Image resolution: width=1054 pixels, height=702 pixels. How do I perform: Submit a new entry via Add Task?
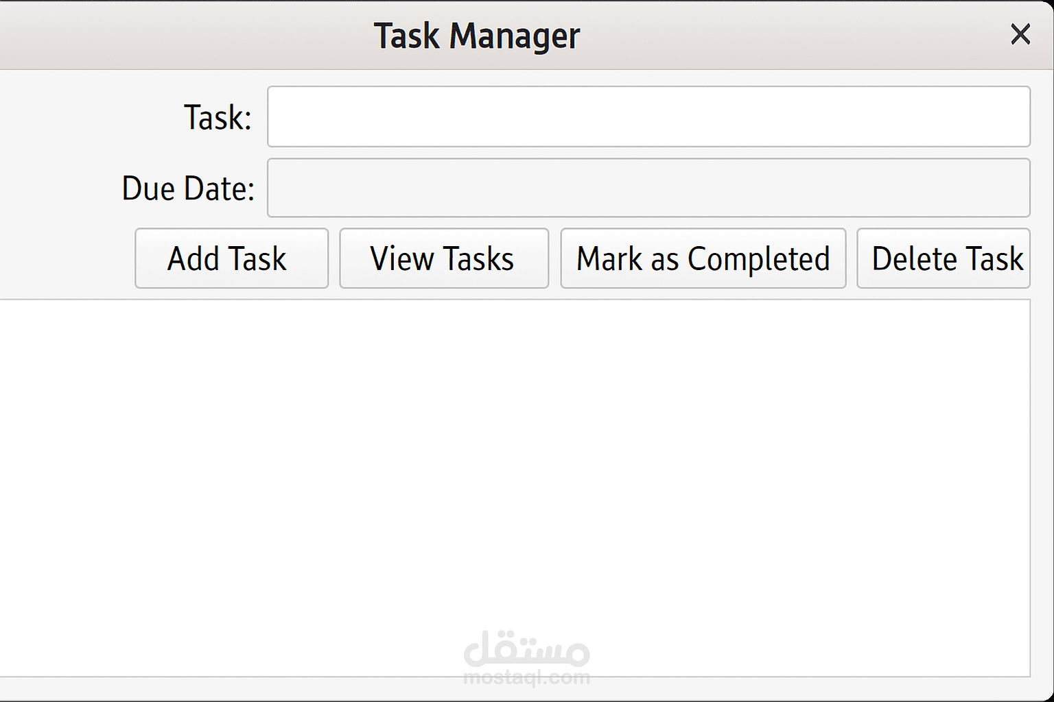click(x=231, y=258)
